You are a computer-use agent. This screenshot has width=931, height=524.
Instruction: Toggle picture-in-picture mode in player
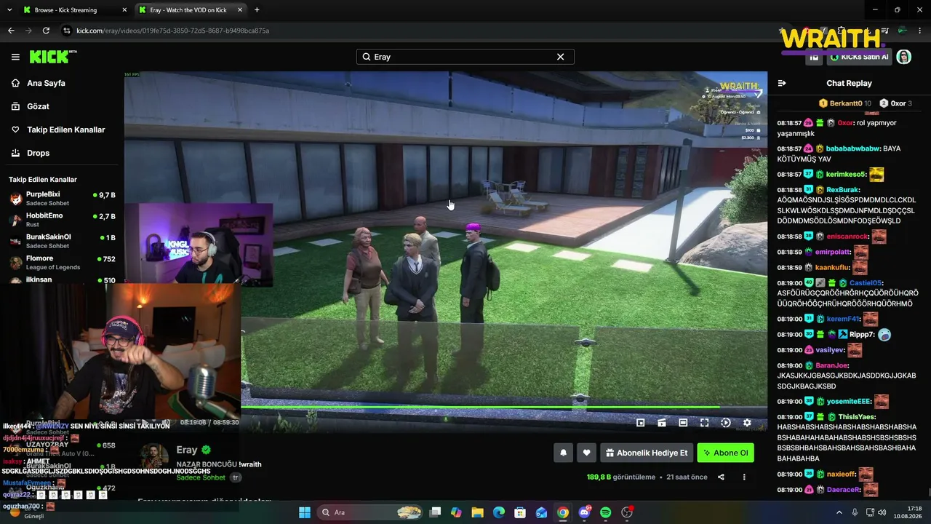(x=640, y=422)
